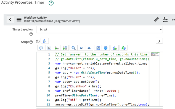
Task: Open the script debugger bug icon
Action: click(x=123, y=48)
